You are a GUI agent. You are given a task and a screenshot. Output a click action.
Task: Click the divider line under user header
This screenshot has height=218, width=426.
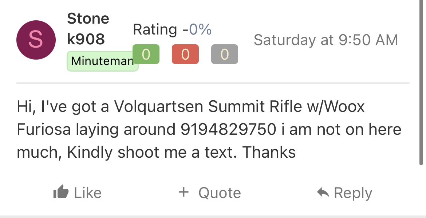[213, 83]
